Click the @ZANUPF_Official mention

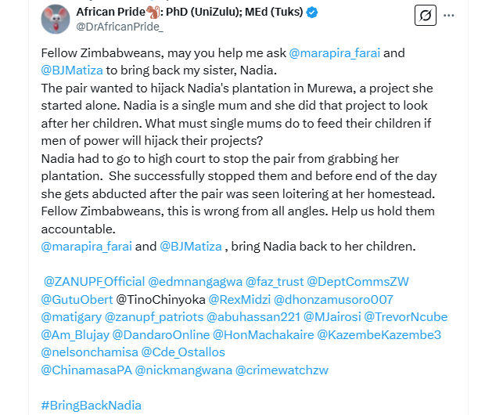click(x=93, y=281)
